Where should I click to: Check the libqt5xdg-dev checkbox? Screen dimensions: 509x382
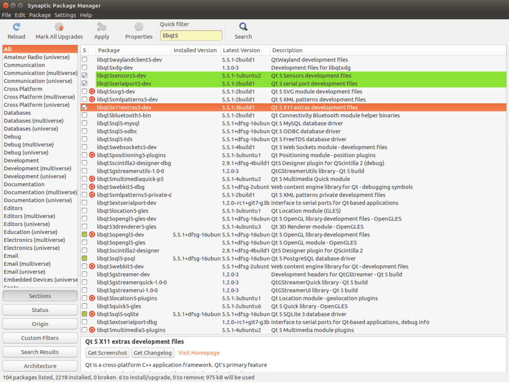pos(85,68)
